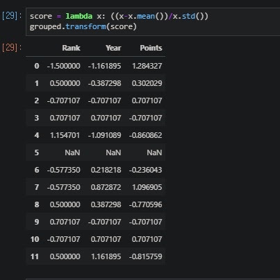This screenshot has height=280, width=280.
Task: Click the Year value 0.387298 in row 8
Action: click(x=106, y=204)
